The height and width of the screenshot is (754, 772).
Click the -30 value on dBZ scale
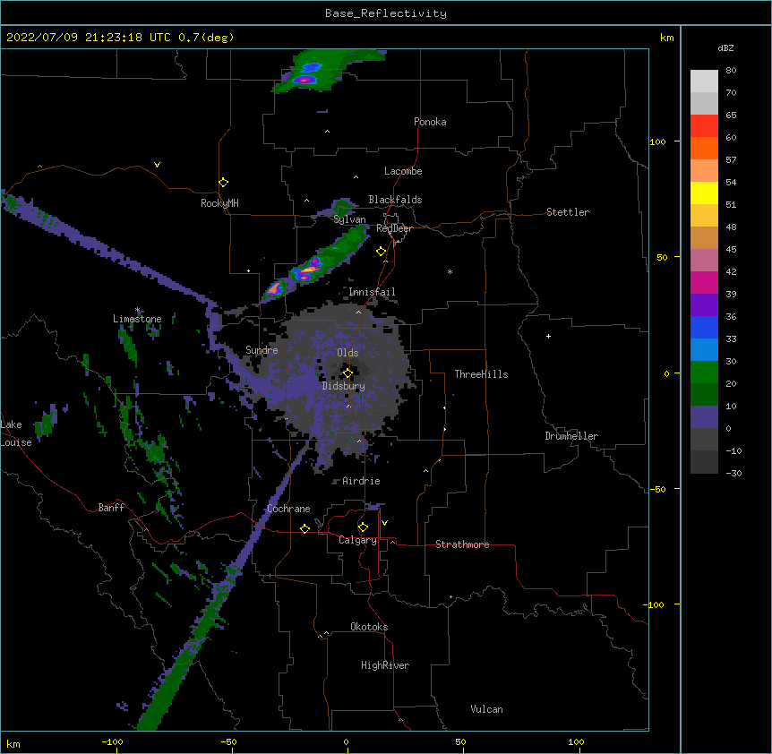733,473
